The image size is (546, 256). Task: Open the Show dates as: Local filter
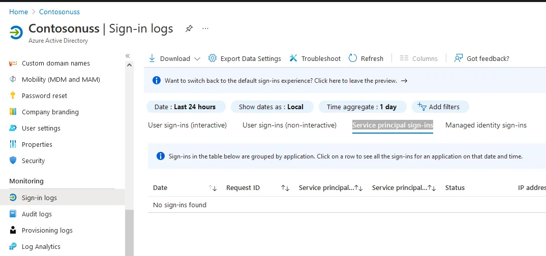(272, 107)
